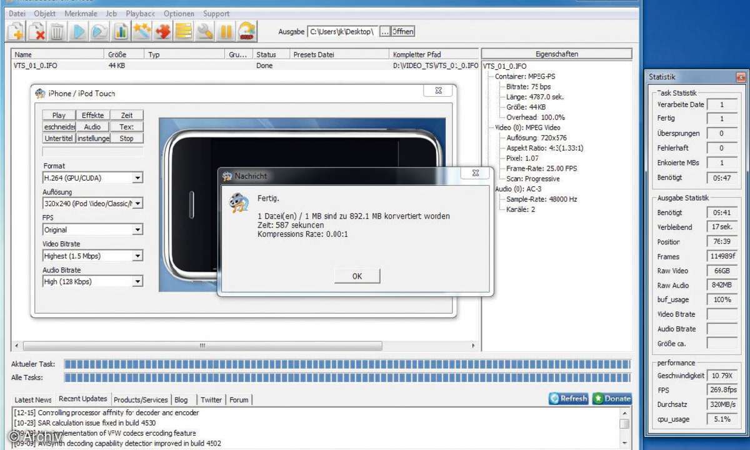The image size is (750, 450).
Task: Click the film reel icon beside Fertig
Action: (x=238, y=204)
